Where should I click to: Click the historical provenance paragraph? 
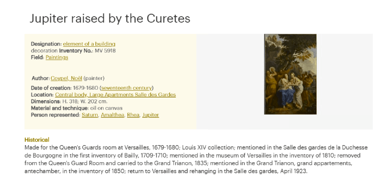(196, 159)
